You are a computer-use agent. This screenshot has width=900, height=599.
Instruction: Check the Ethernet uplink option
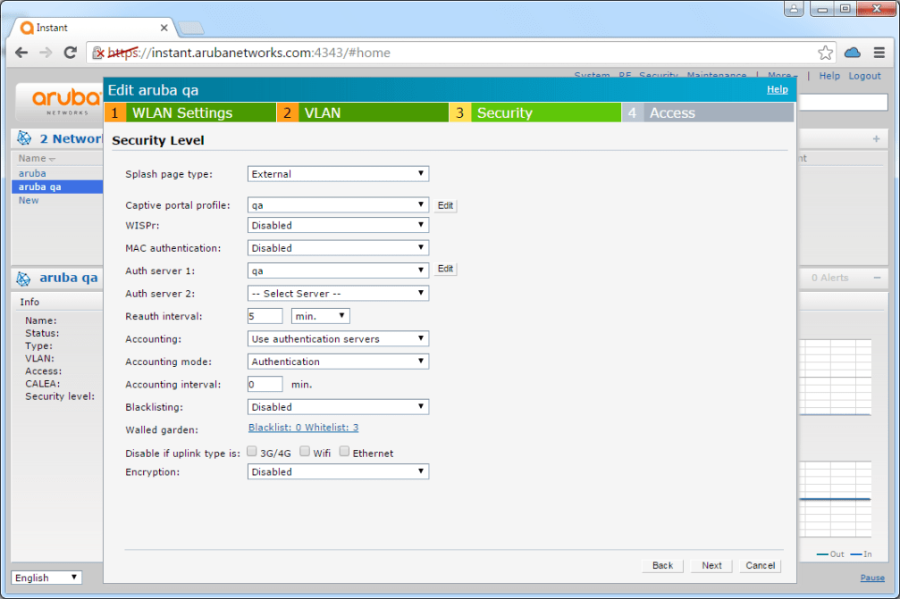344,451
